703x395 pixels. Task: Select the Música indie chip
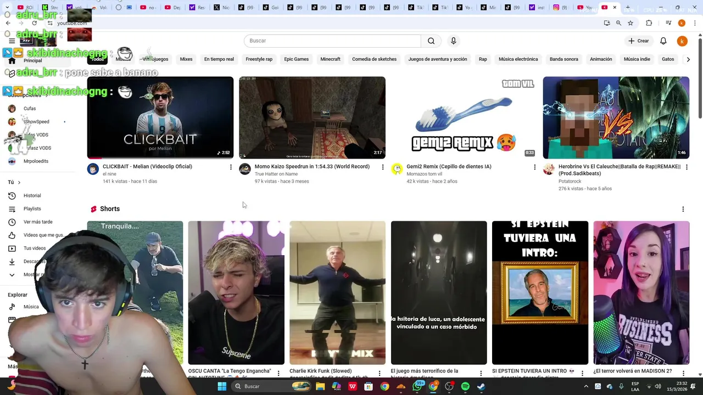point(637,59)
